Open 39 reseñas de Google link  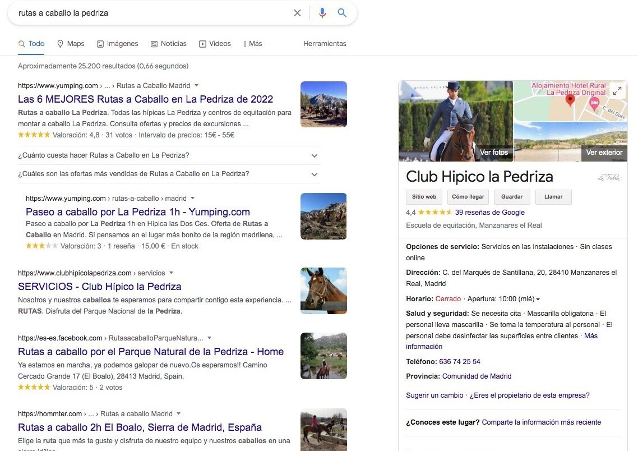tap(490, 213)
